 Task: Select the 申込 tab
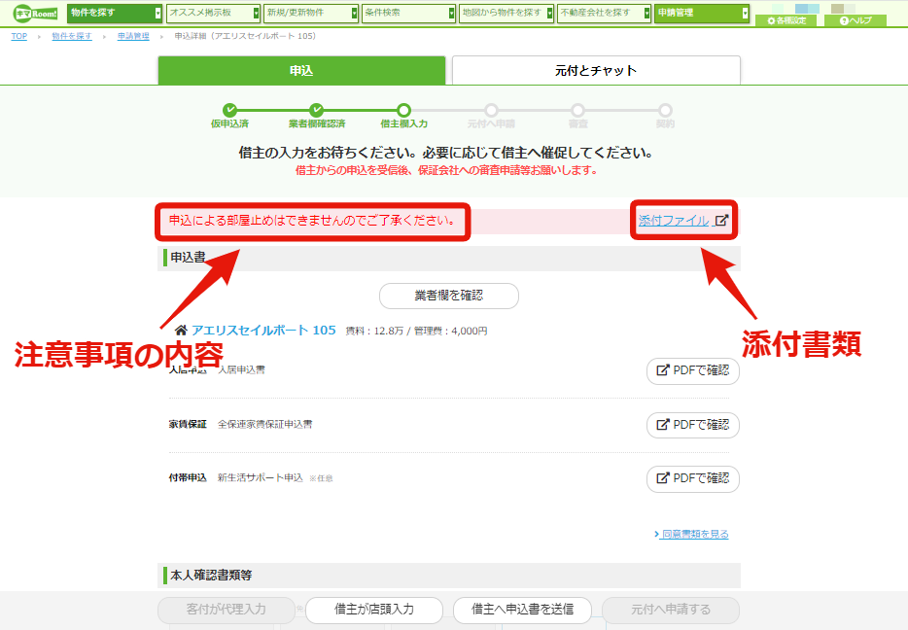[301, 71]
